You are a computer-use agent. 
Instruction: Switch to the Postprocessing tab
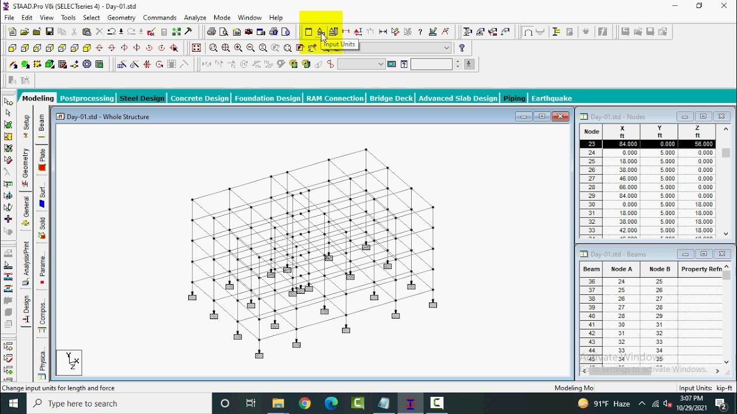[87, 98]
